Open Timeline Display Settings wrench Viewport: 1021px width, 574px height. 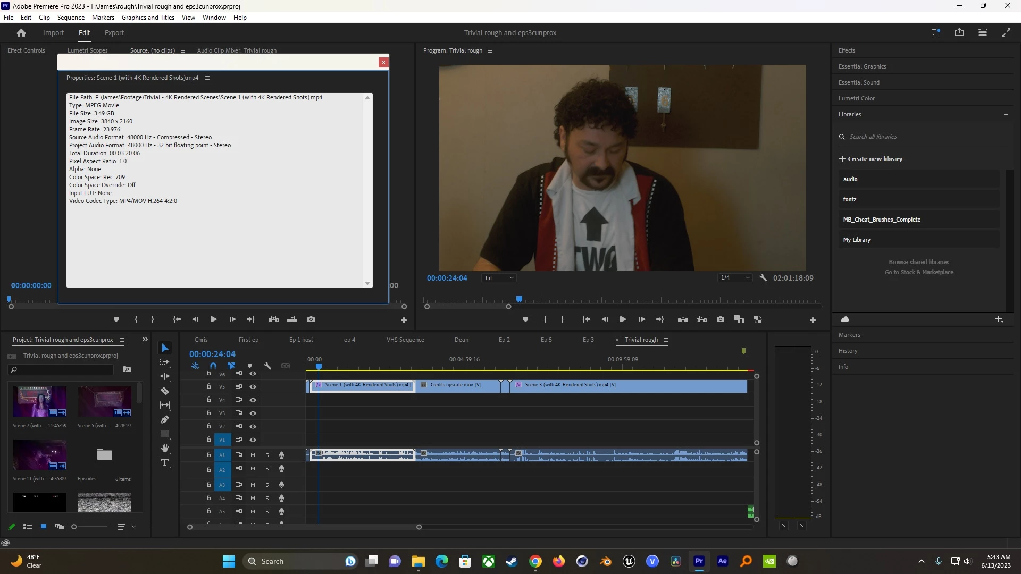point(267,366)
